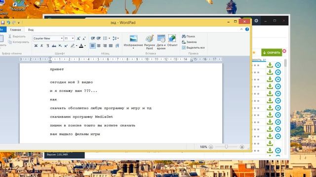Screen dimensions: 316x177
Task: Open Поиск to find text
Action: [x=189, y=36]
